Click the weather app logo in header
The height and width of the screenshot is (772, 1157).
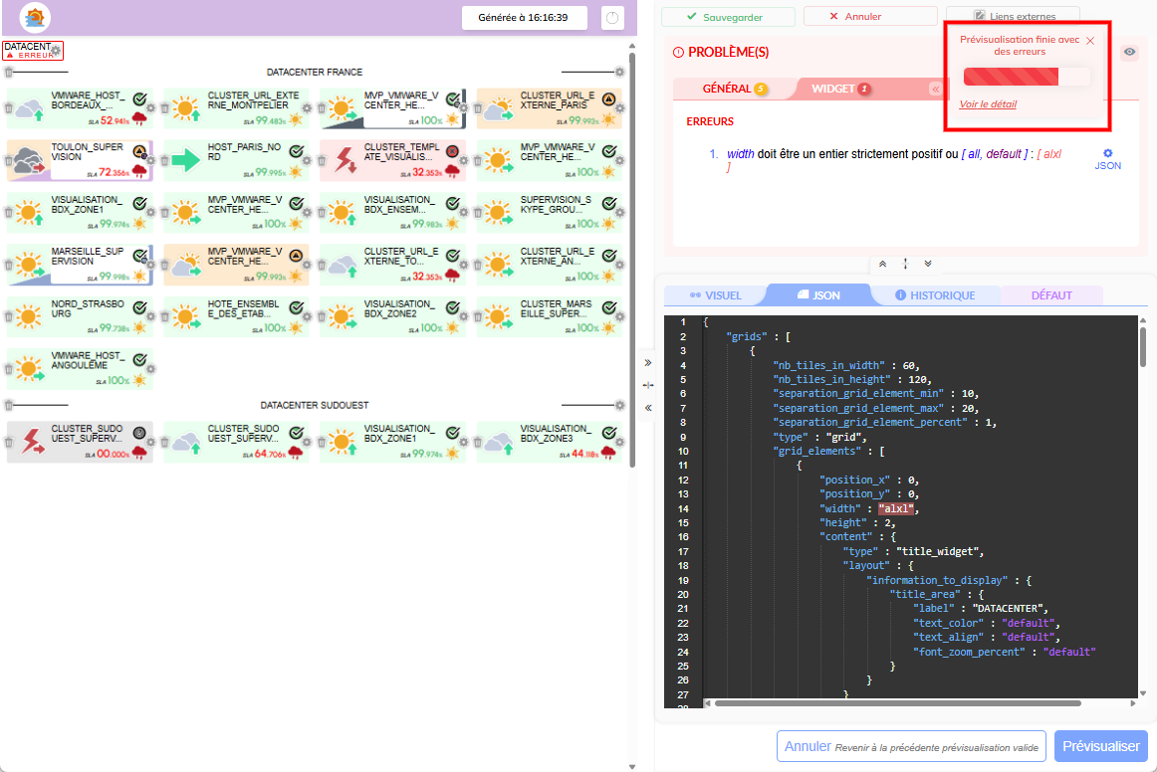(35, 18)
